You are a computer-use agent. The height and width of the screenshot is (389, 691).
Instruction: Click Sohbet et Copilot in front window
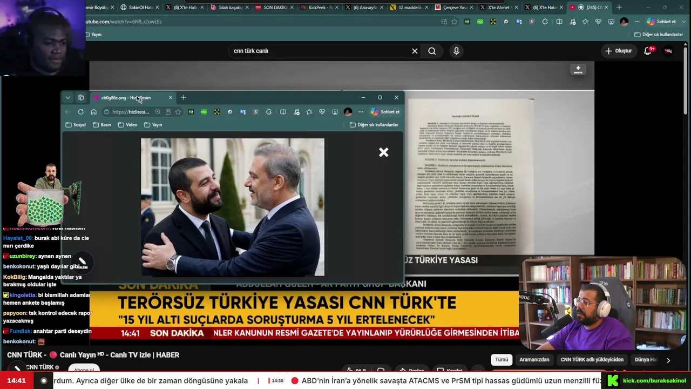[x=385, y=112]
